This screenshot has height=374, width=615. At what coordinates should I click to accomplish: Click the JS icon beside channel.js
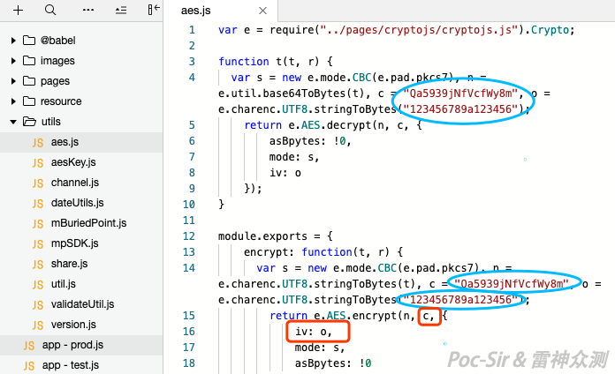pyautogui.click(x=38, y=183)
